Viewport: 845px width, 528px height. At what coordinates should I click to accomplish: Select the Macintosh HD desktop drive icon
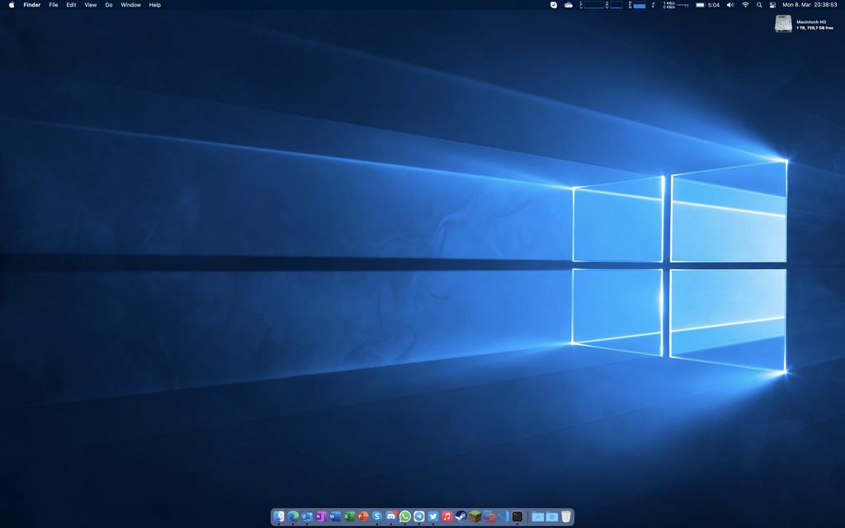[783, 24]
